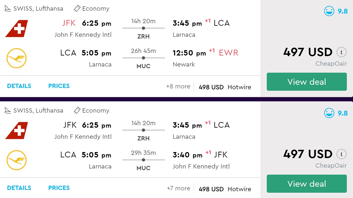Click info icon beside second 497 USD price
353x198 pixels.
[341, 154]
